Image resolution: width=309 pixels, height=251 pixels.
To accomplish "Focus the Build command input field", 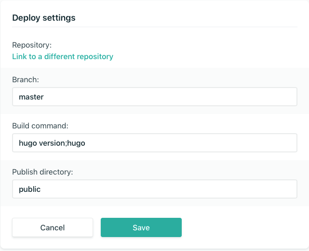I will coord(154,143).
